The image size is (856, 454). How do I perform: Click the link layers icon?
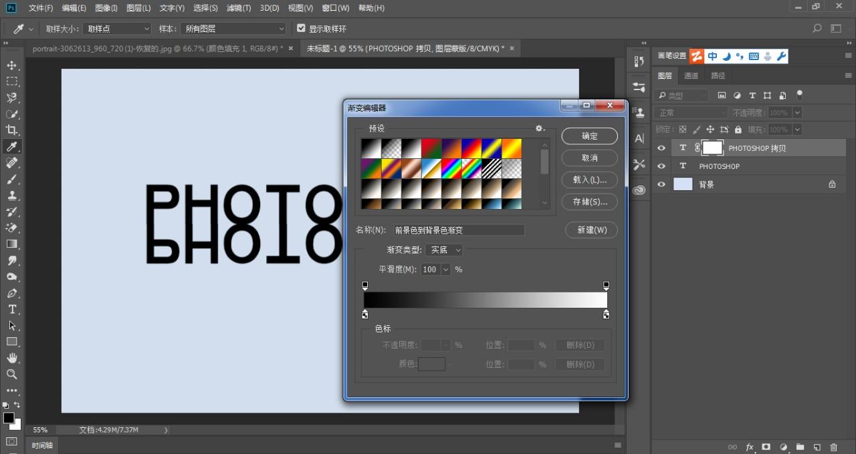point(732,447)
